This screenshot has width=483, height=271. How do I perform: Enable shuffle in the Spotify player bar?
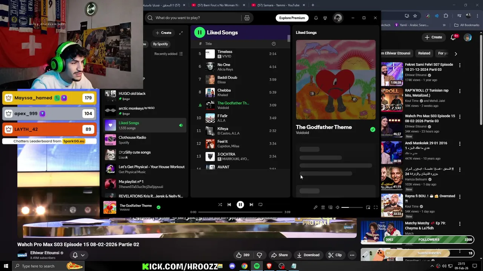click(220, 205)
